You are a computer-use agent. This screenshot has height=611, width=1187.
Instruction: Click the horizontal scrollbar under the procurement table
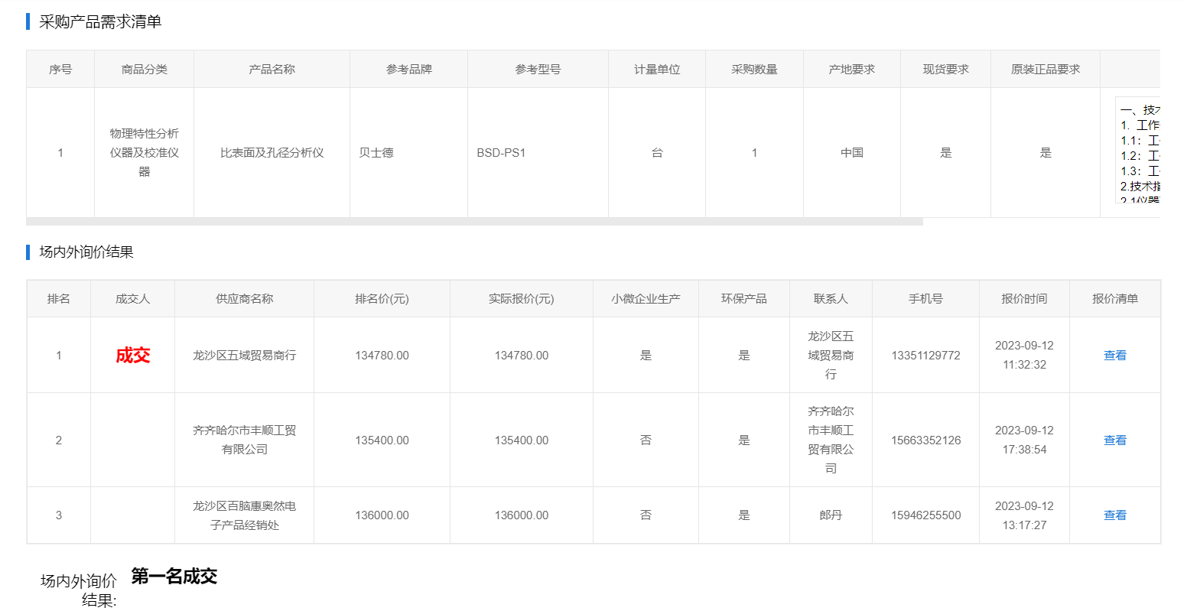pos(474,222)
